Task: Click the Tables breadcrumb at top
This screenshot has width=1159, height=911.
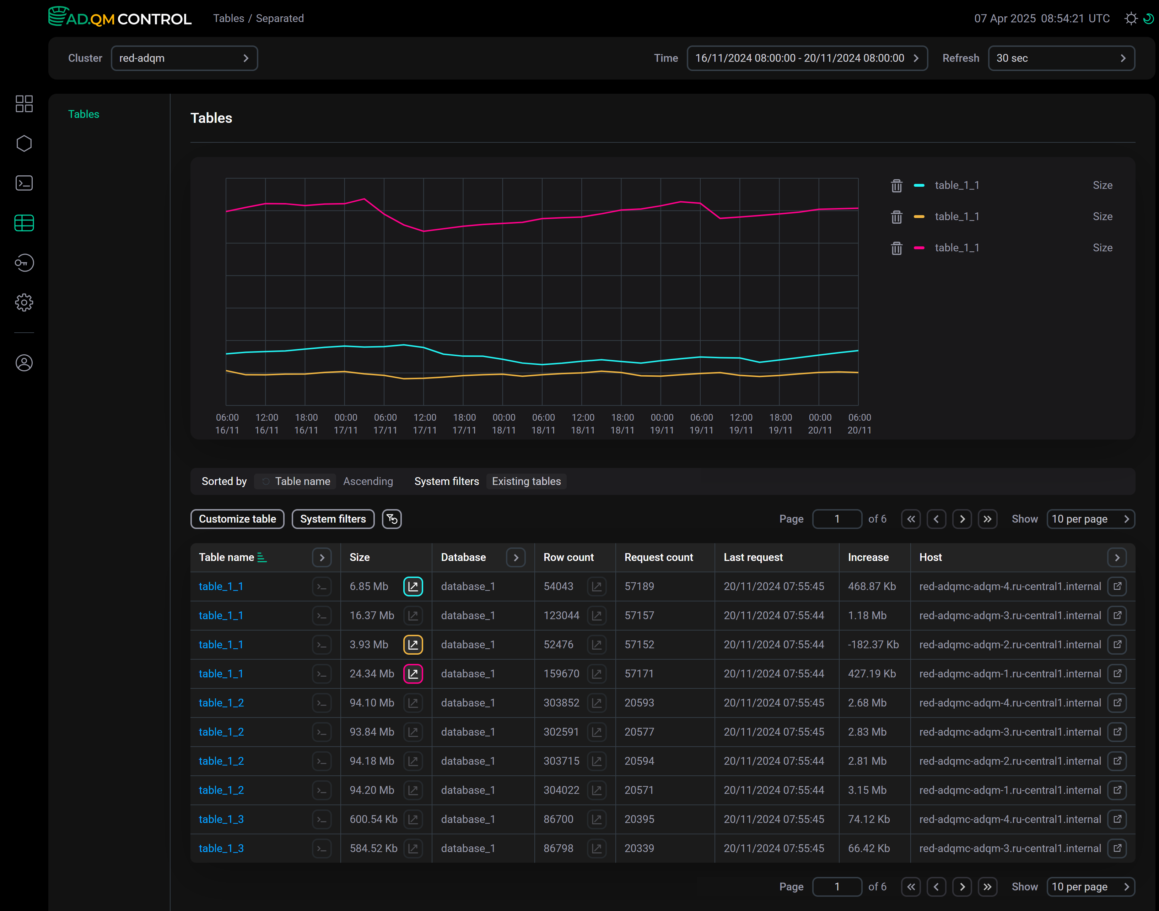Action: tap(228, 19)
